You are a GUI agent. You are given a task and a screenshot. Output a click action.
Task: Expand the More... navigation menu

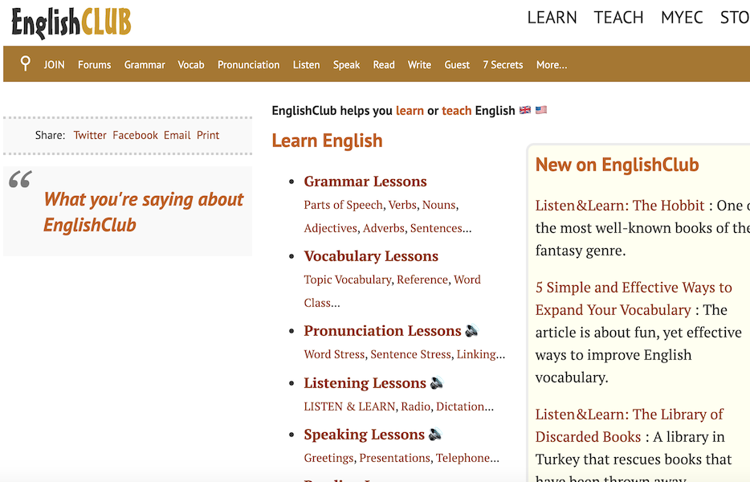pyautogui.click(x=552, y=64)
